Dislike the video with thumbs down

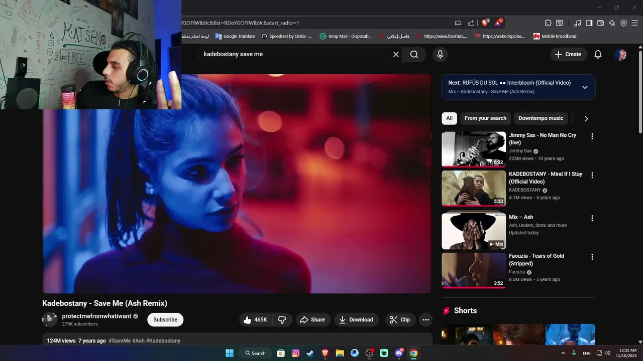pos(282,320)
